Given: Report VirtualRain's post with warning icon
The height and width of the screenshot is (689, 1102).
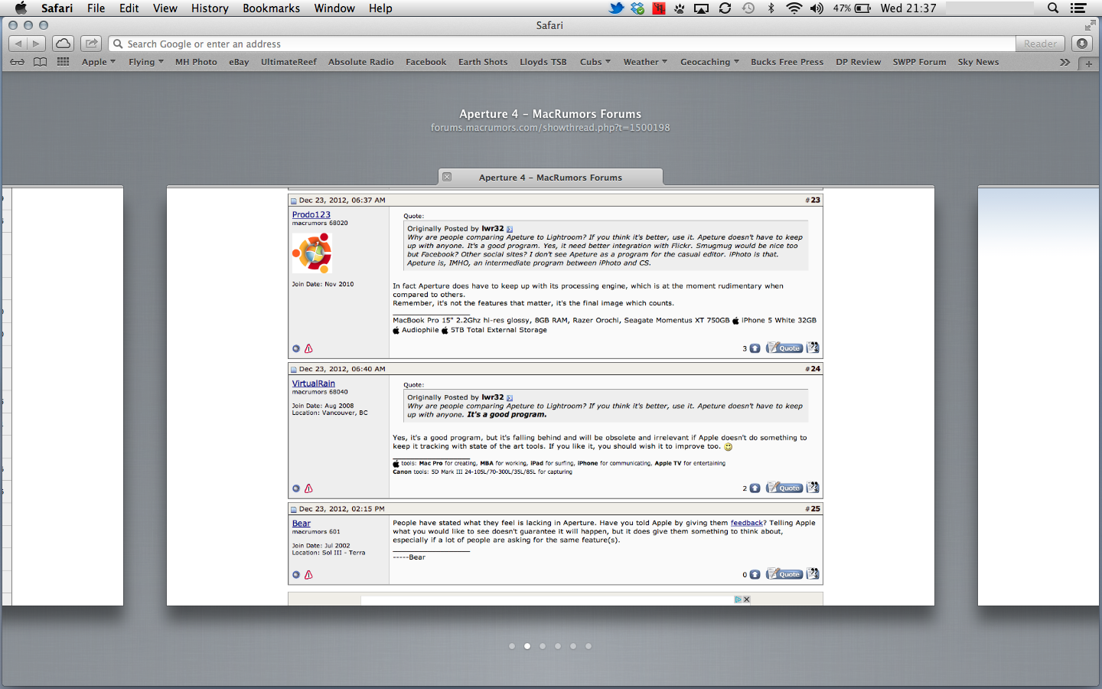Looking at the screenshot, I should point(308,488).
